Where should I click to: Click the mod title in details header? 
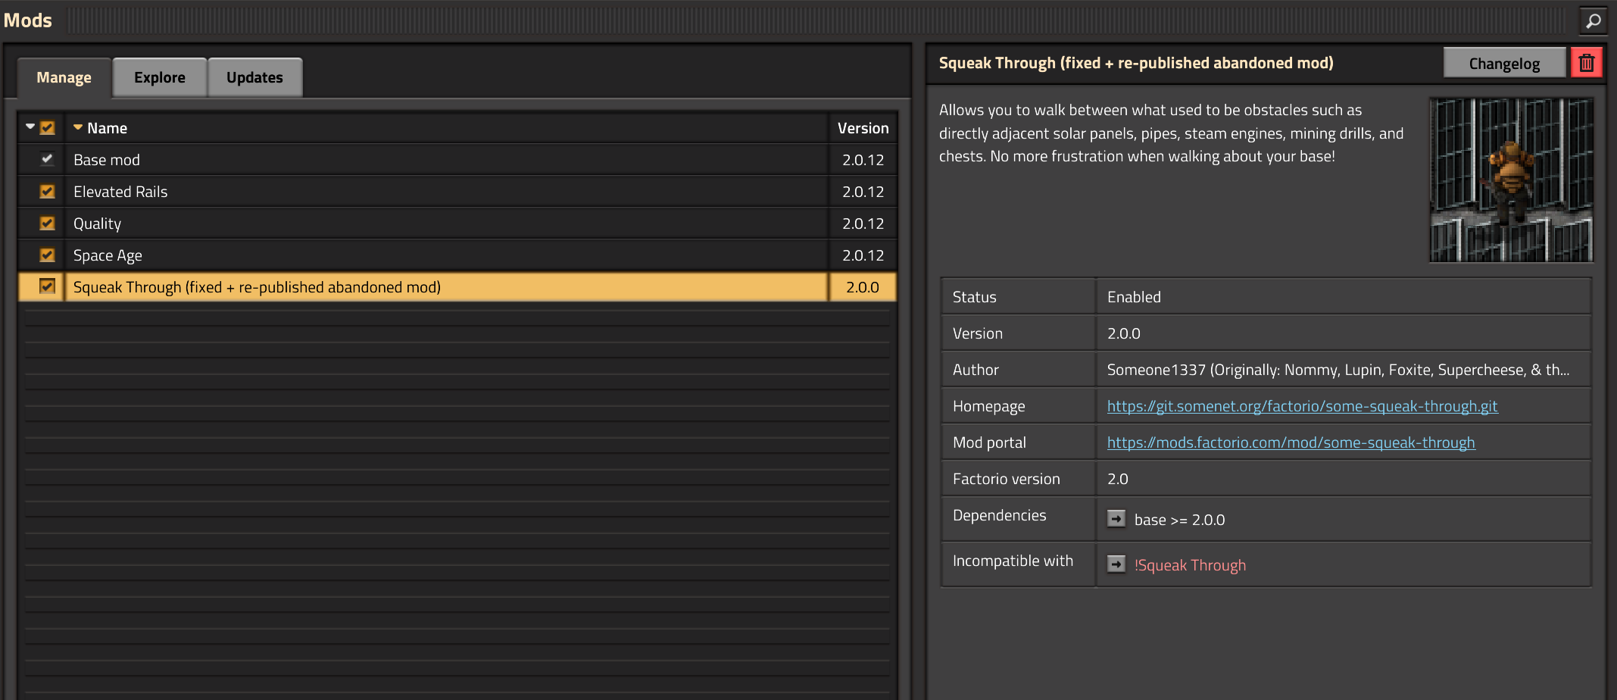point(1136,63)
